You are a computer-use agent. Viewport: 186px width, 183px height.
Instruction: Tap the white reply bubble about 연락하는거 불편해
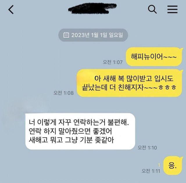pos(80,131)
